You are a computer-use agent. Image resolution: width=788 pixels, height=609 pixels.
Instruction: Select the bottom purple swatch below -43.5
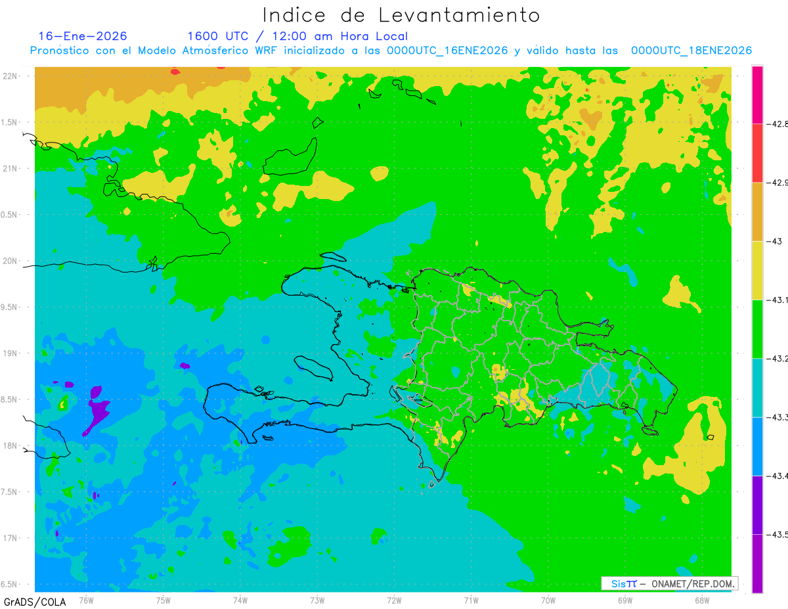[757, 563]
